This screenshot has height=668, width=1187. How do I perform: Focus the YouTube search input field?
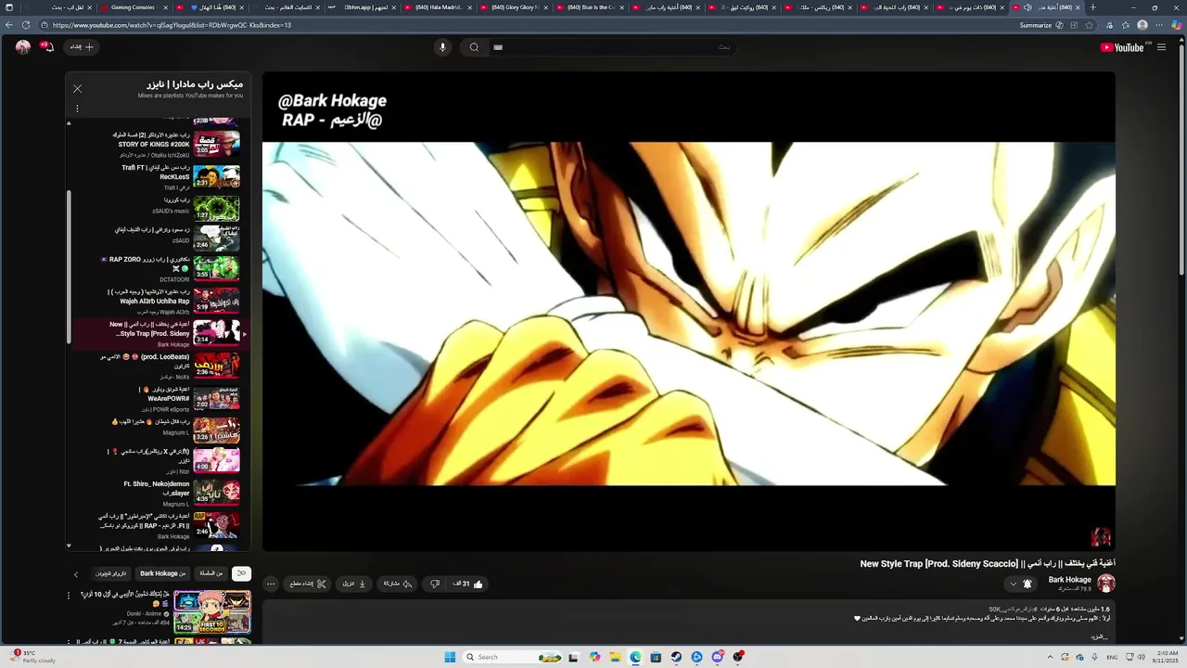coord(612,47)
